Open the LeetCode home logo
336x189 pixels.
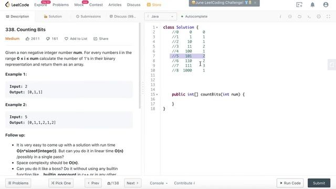[x=17, y=5]
